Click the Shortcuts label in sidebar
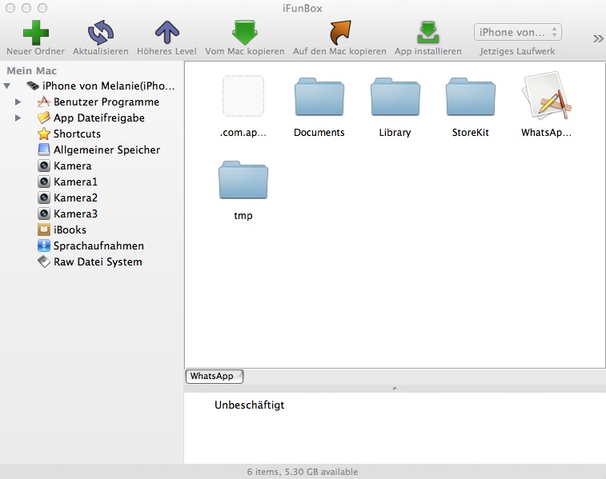 [77, 134]
